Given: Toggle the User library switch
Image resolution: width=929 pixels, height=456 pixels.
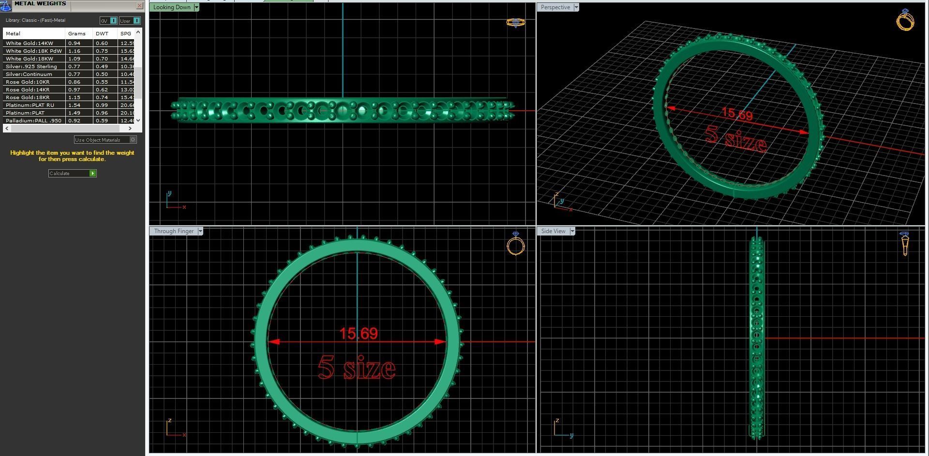Looking at the screenshot, I should pyautogui.click(x=130, y=20).
